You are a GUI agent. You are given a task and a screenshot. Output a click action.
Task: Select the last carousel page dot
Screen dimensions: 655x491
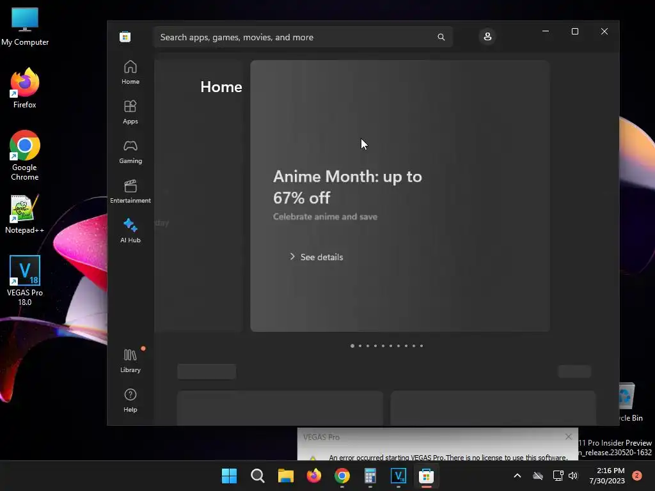[422, 346]
